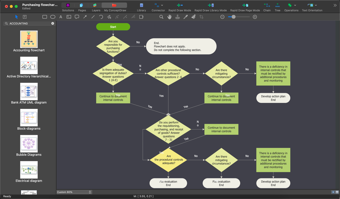Select the arc drawing tool

pos(101,17)
